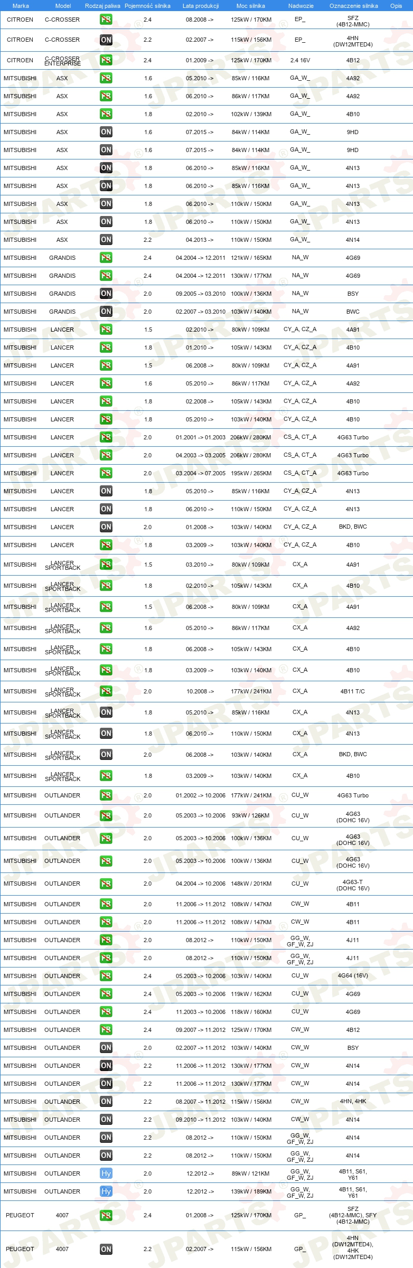
Task: Select the C-CROSSER ENTERPRISE model cell
Action: (62, 61)
